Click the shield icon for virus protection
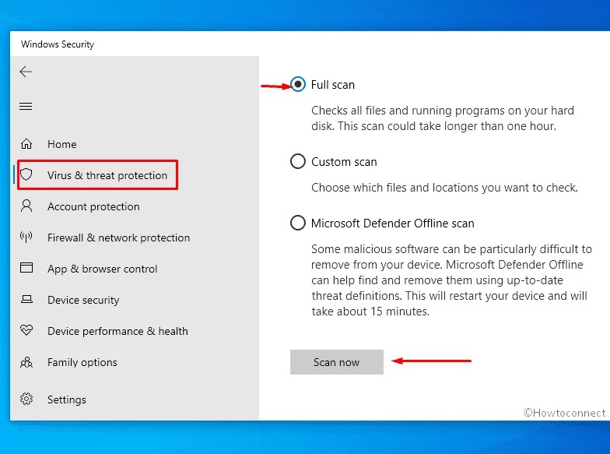The width and height of the screenshot is (610, 454). pos(26,174)
